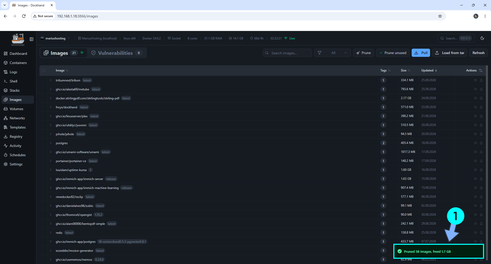Open the mariushosting environment dropdown

[x=55, y=38]
